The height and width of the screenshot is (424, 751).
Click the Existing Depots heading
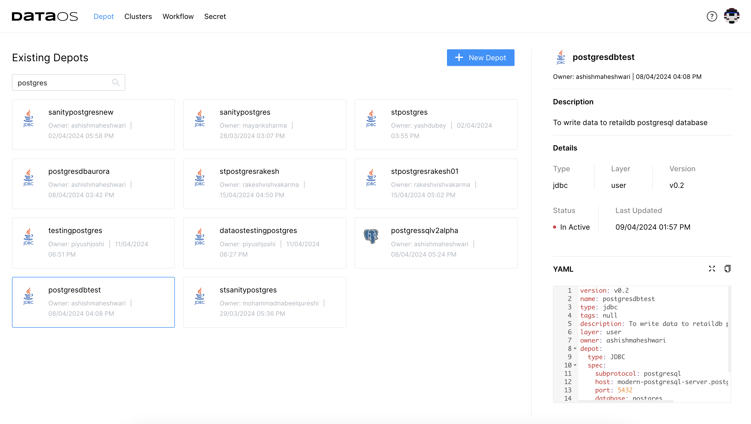(x=50, y=57)
